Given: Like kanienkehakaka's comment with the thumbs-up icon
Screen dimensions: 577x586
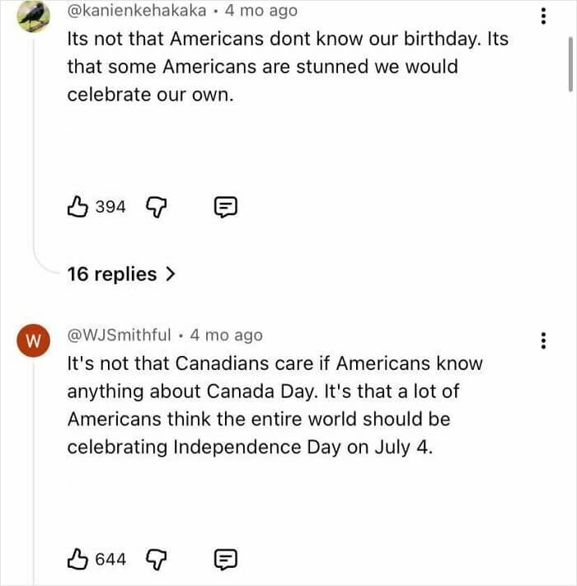Looking at the screenshot, I should (77, 206).
